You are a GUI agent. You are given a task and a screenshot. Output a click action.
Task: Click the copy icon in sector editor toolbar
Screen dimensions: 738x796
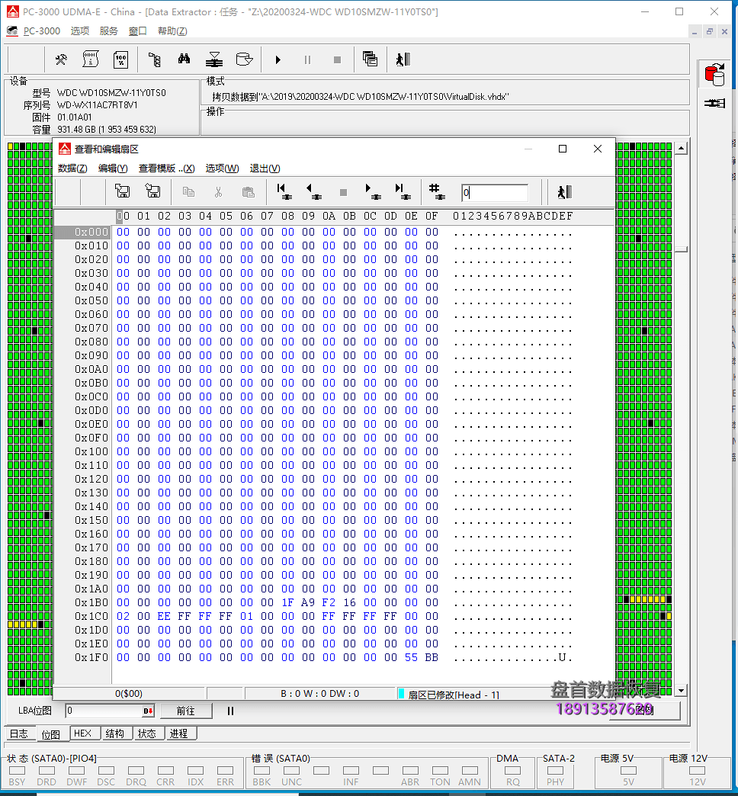[188, 192]
